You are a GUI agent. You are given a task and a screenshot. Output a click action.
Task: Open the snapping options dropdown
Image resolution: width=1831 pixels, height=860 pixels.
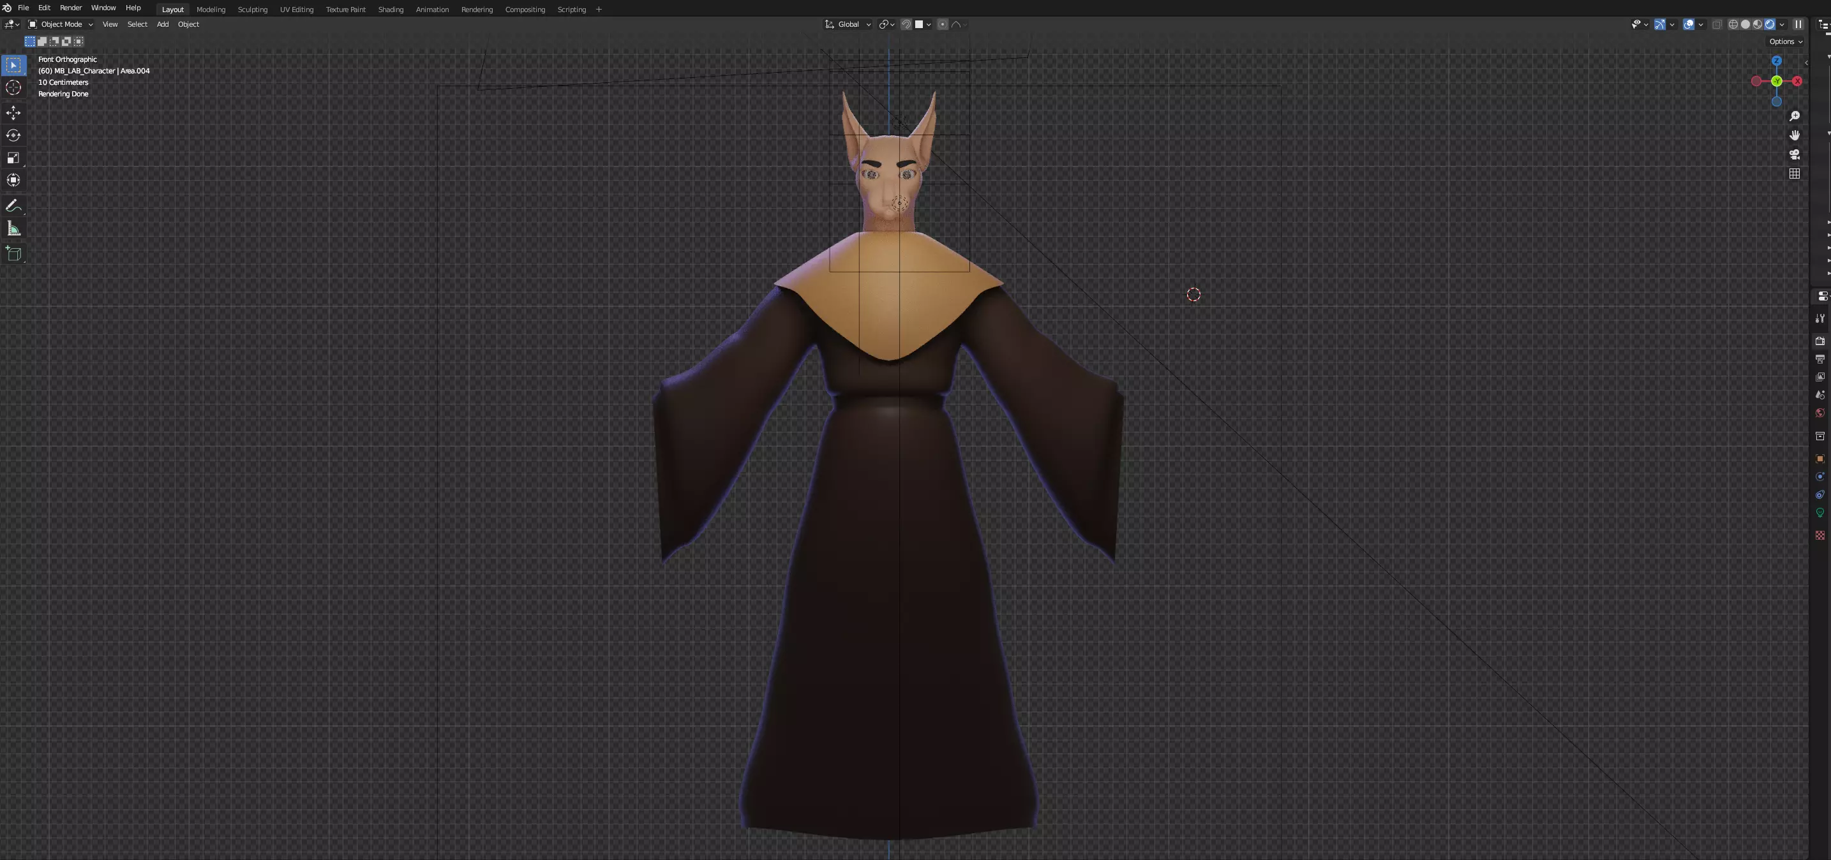point(923,24)
